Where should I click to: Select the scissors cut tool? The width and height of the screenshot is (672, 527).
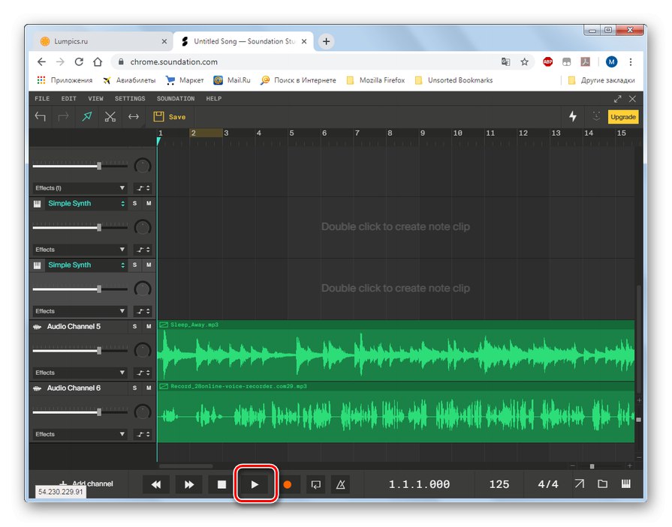pos(110,117)
